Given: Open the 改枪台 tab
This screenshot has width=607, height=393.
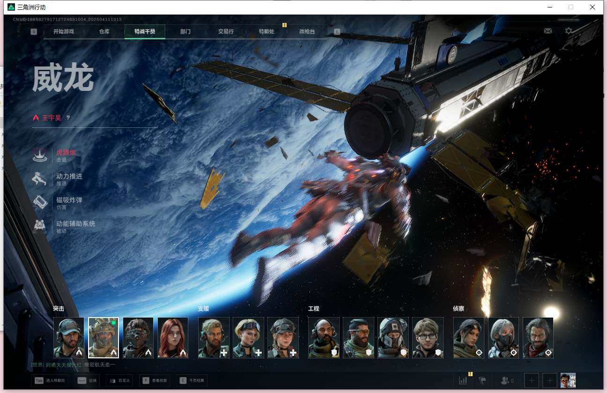Looking at the screenshot, I should click(307, 32).
